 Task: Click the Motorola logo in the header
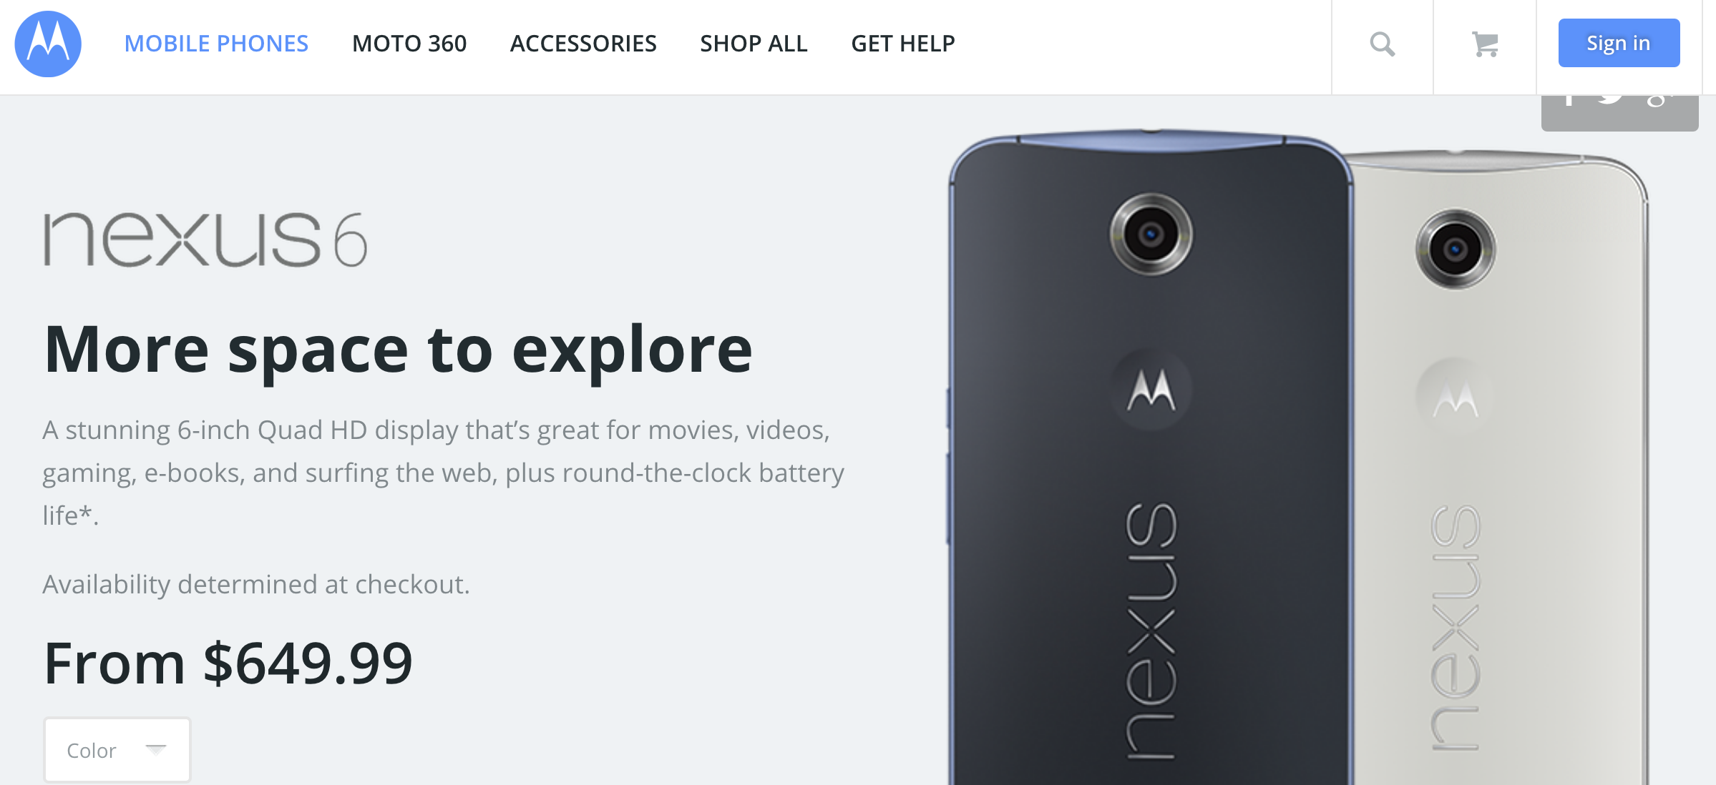[48, 44]
